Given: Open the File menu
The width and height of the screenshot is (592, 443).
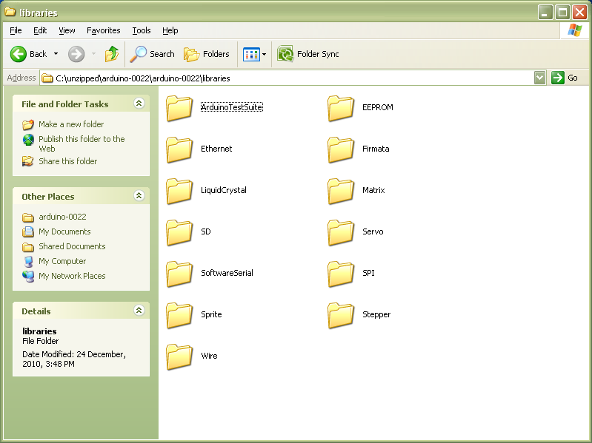Looking at the screenshot, I should pos(16,30).
